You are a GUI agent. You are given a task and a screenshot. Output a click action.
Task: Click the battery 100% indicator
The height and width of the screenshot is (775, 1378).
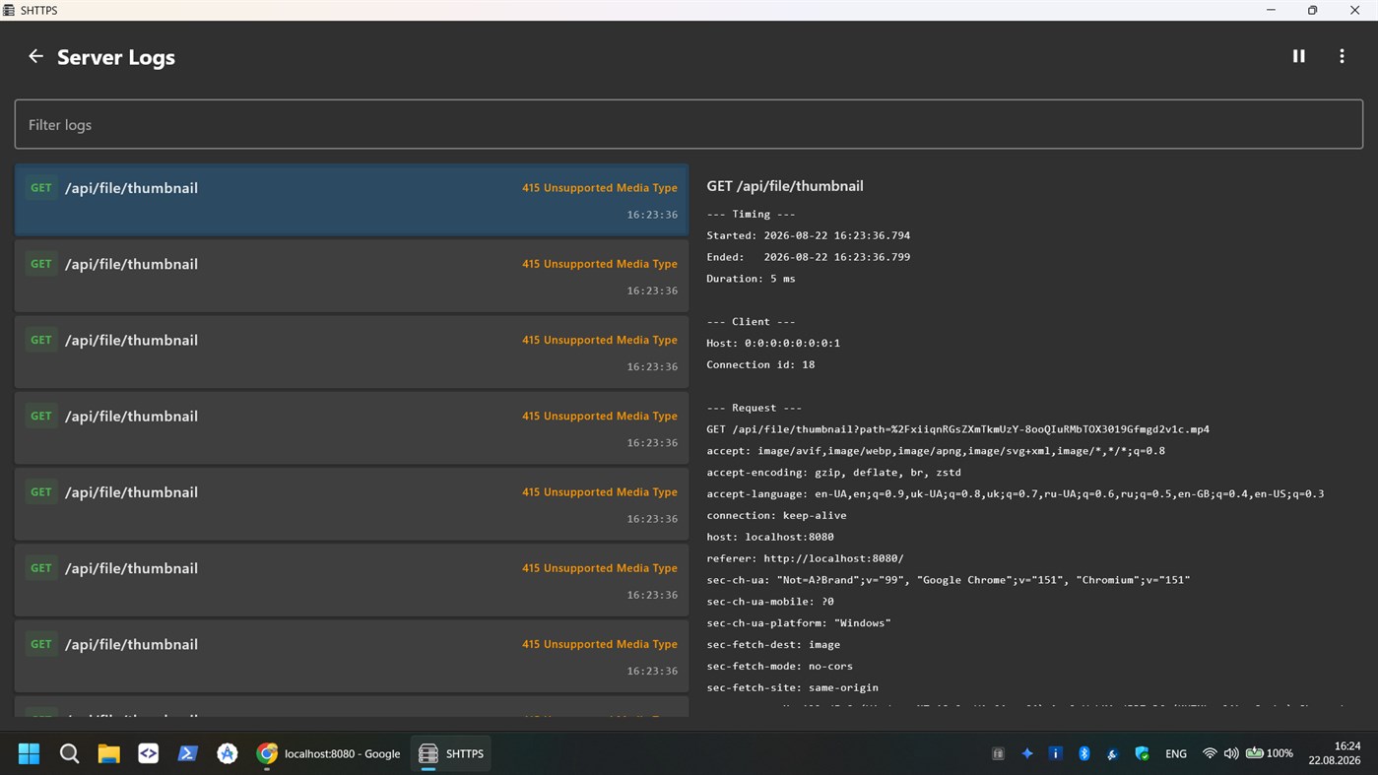point(1270,753)
